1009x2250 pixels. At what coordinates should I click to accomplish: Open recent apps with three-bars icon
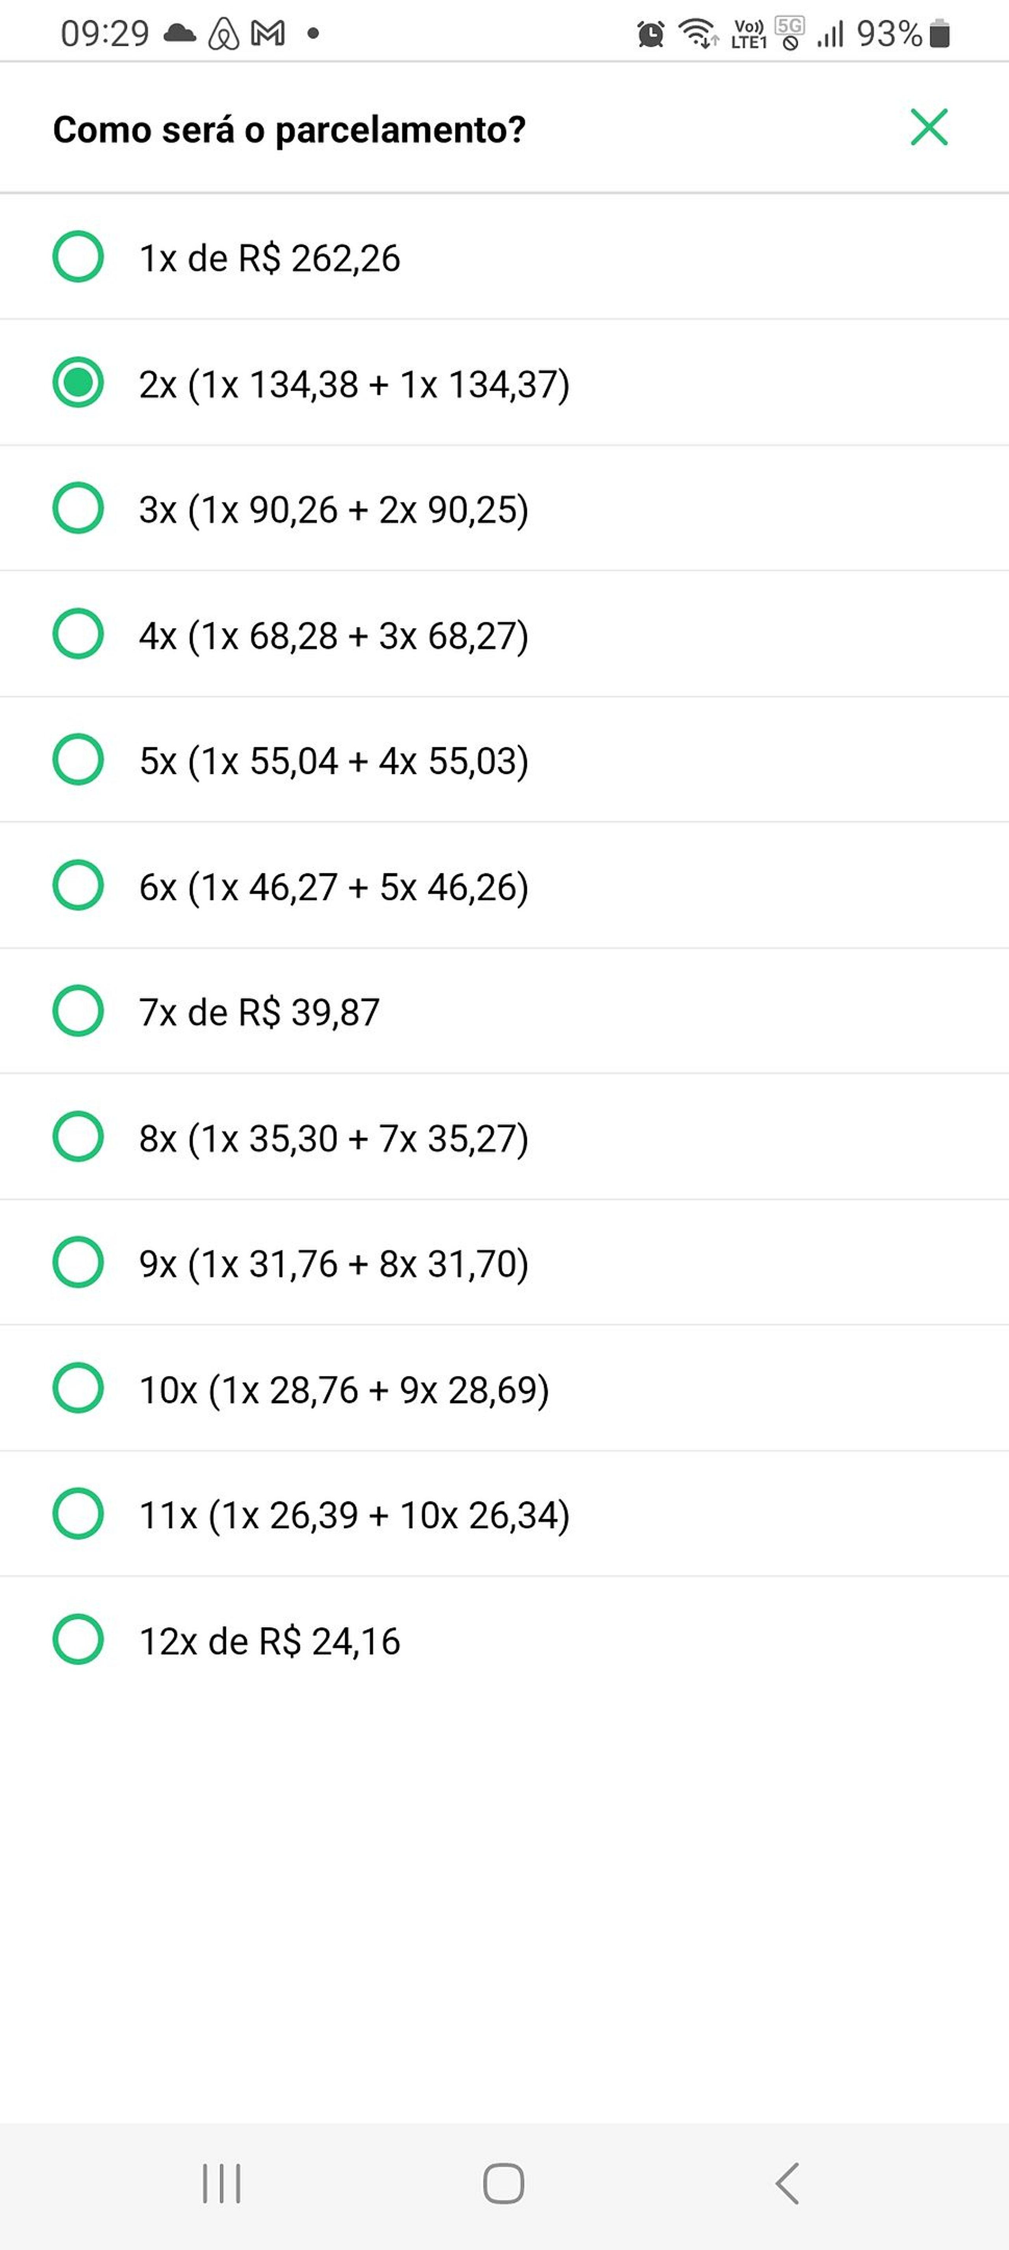[x=222, y=2184]
